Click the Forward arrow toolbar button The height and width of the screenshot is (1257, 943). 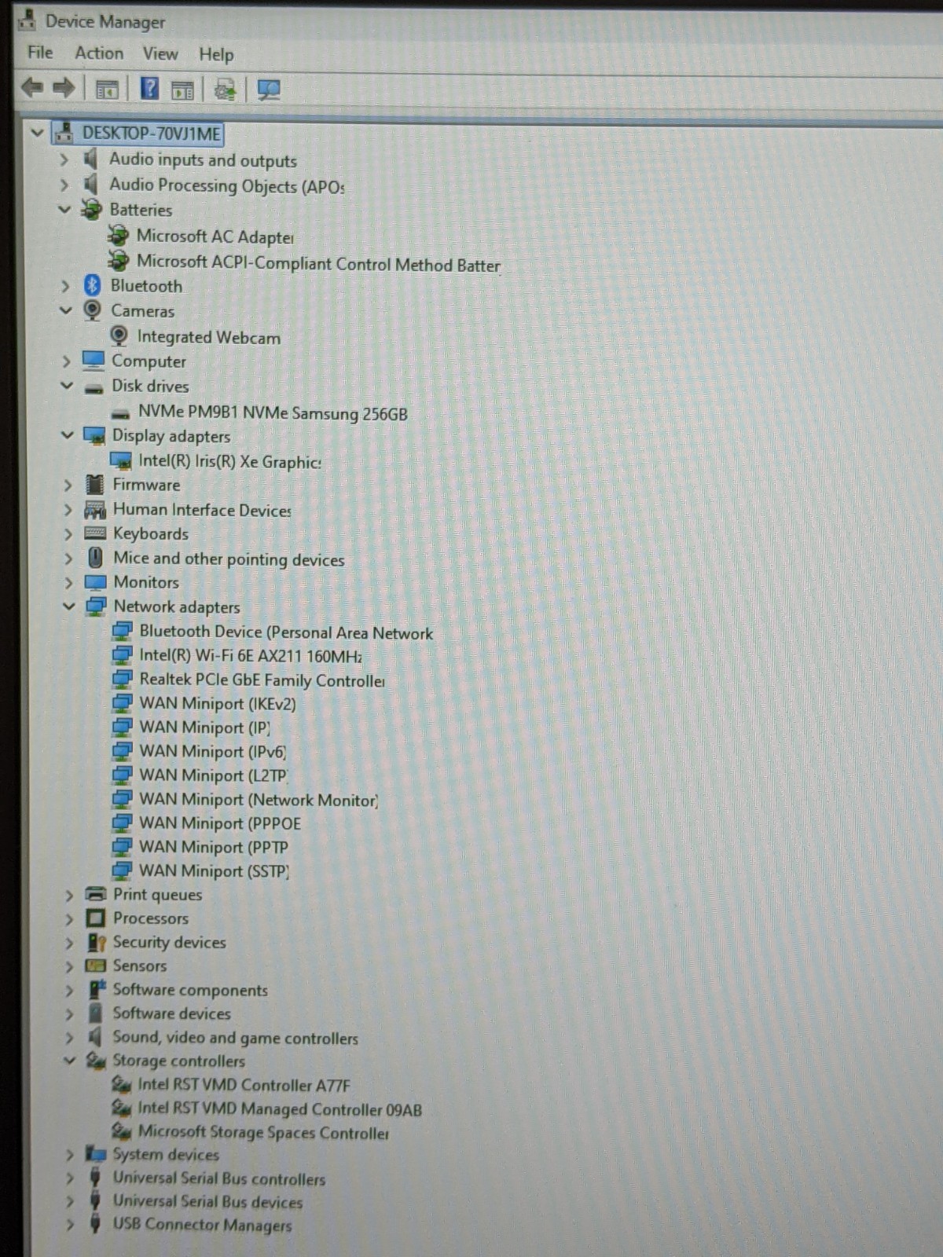(x=64, y=88)
